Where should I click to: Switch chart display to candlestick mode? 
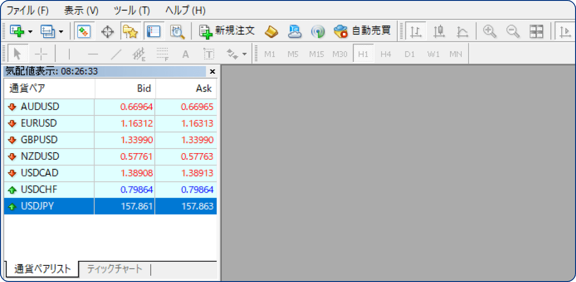point(439,31)
